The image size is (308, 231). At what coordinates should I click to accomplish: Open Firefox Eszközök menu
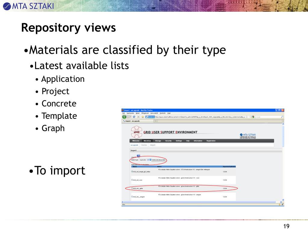pos(163,113)
